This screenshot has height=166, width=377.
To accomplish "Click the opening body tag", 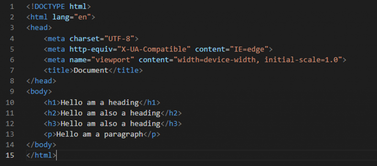I will point(39,91).
